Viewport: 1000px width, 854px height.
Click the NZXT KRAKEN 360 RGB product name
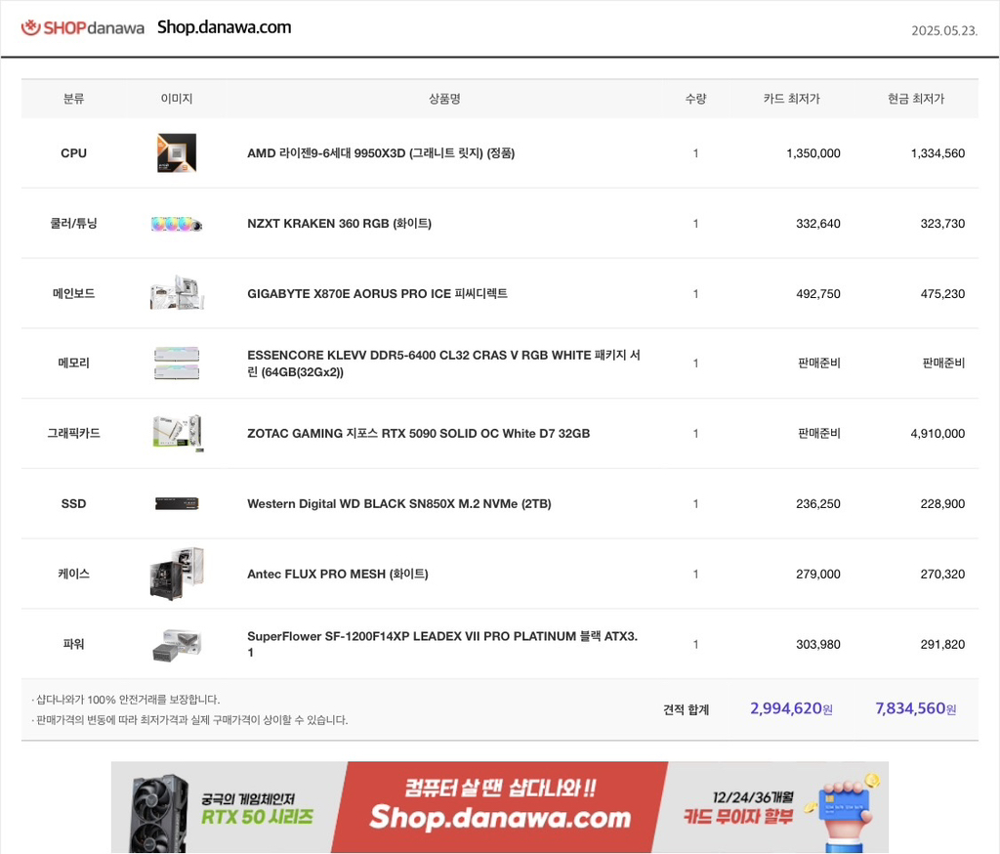click(x=339, y=224)
